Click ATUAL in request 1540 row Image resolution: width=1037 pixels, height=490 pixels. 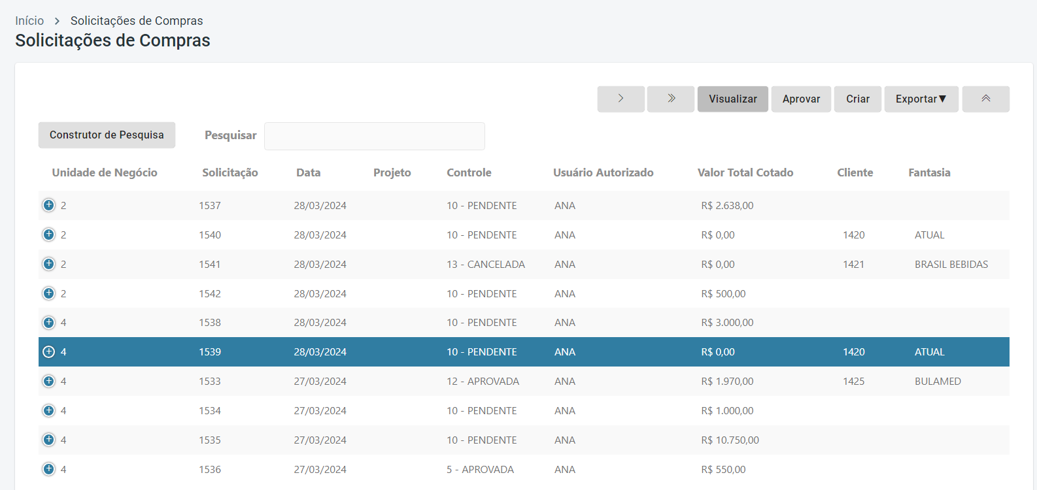[x=930, y=235]
